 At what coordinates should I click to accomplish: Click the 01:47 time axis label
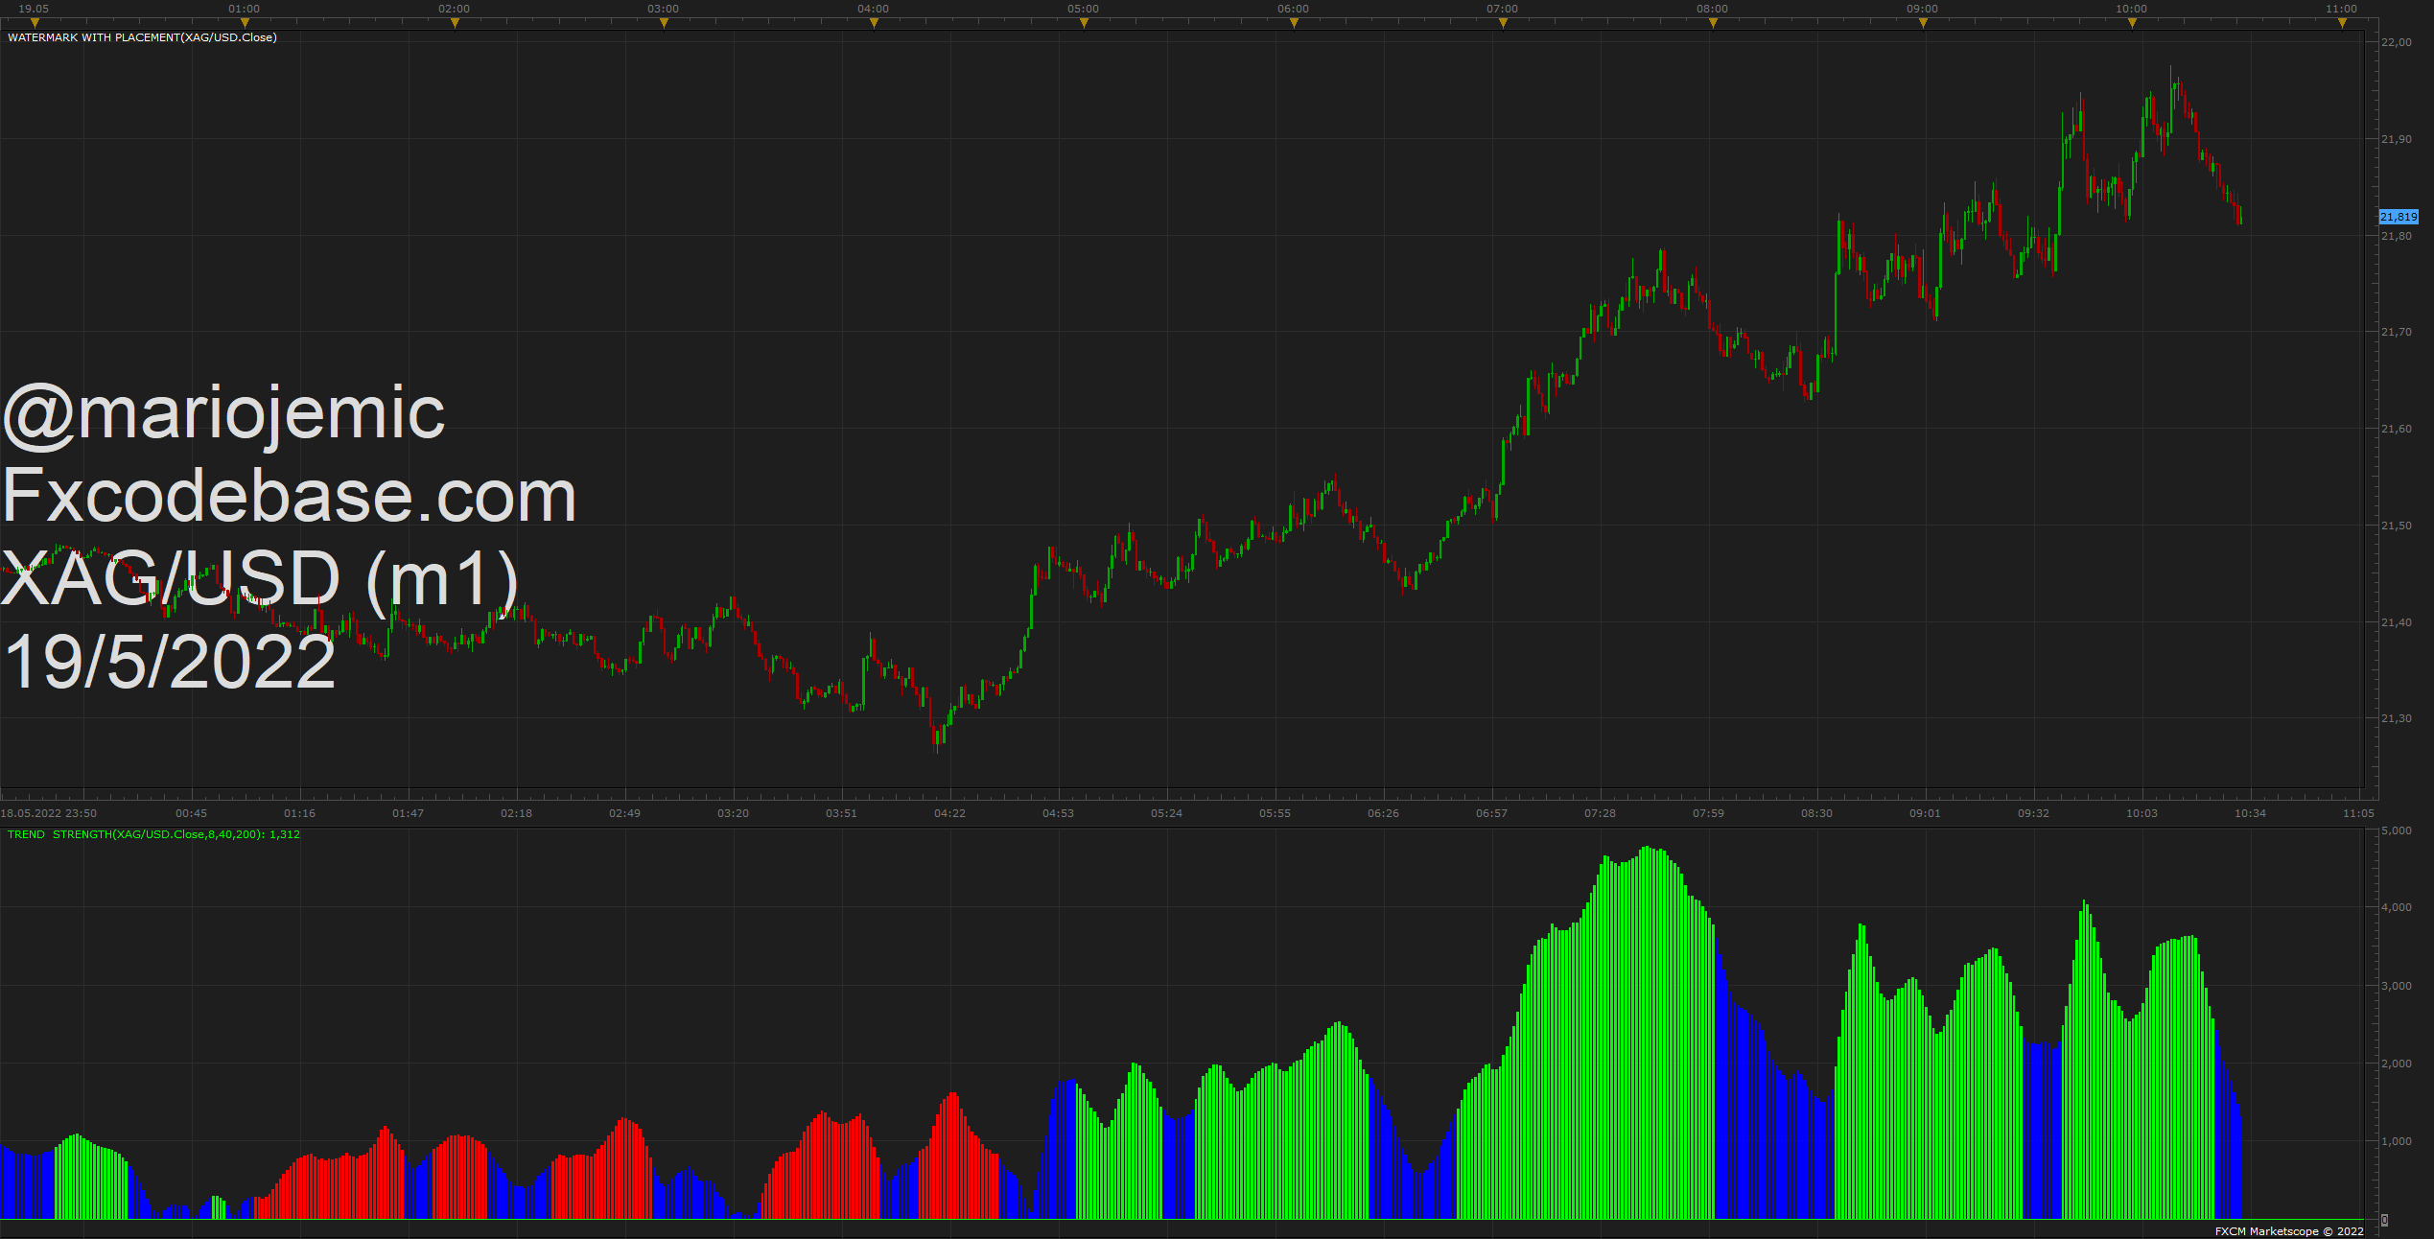(x=409, y=813)
